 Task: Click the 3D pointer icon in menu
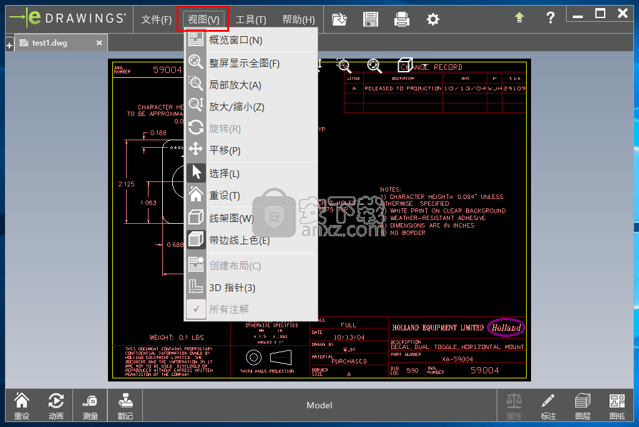pos(196,285)
